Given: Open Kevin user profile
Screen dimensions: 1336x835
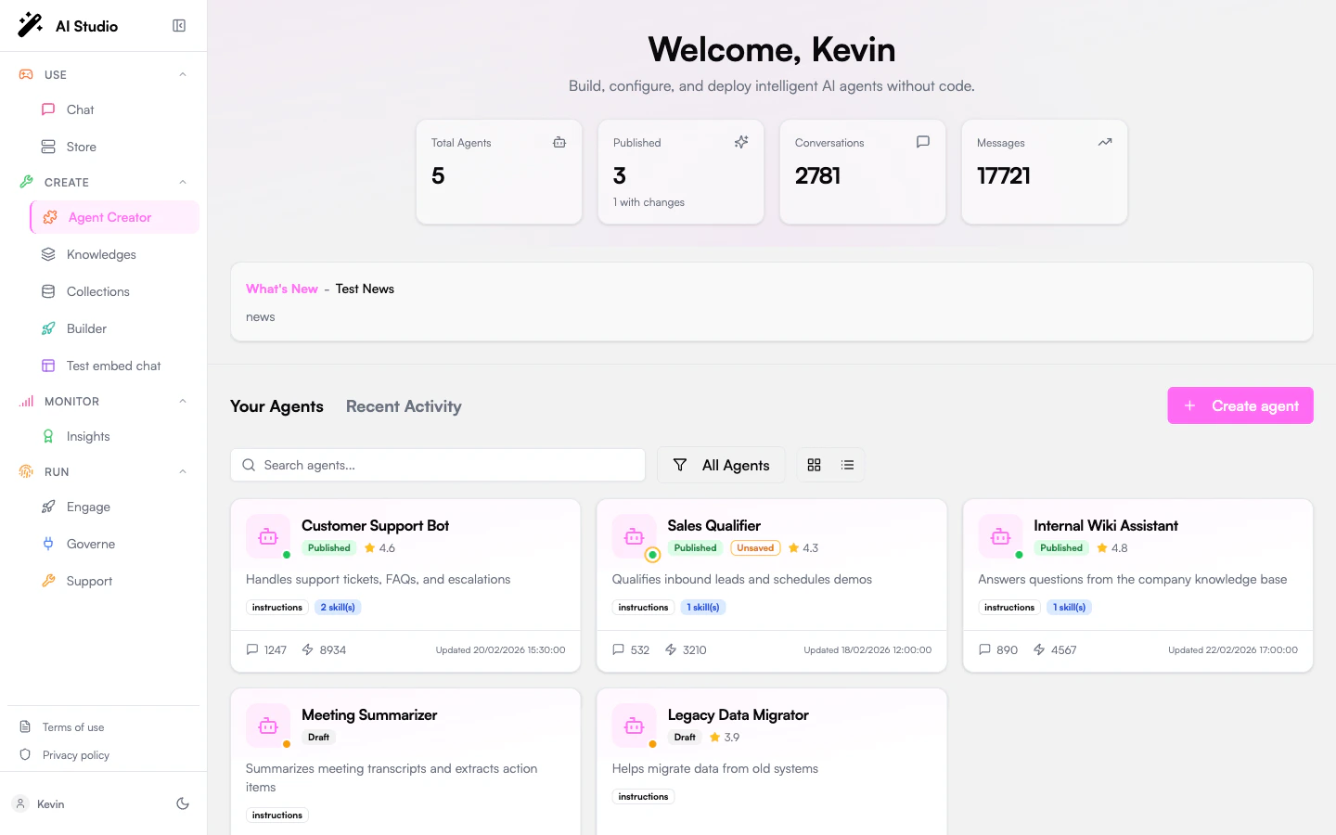Looking at the screenshot, I should (51, 803).
